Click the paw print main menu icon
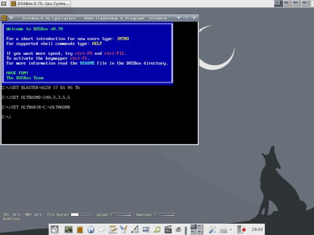314x235 pixels. click(x=55, y=229)
